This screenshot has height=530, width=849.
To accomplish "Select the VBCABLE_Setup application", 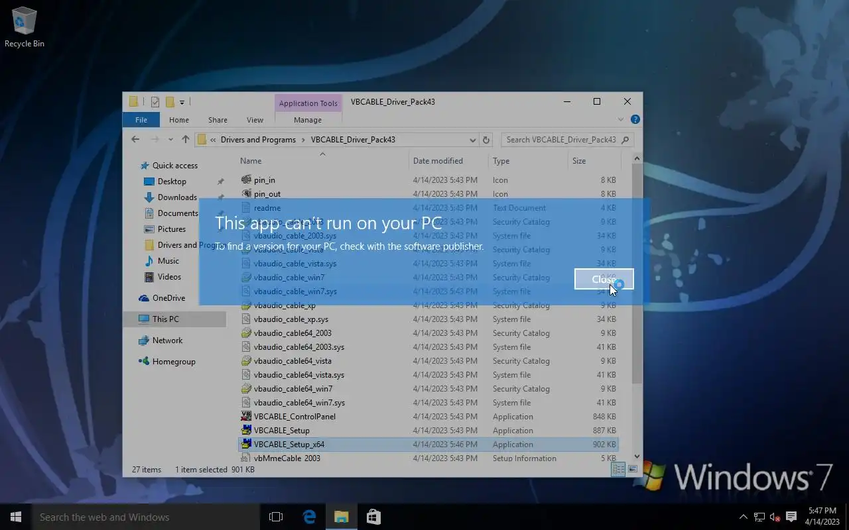I will 428,431.
